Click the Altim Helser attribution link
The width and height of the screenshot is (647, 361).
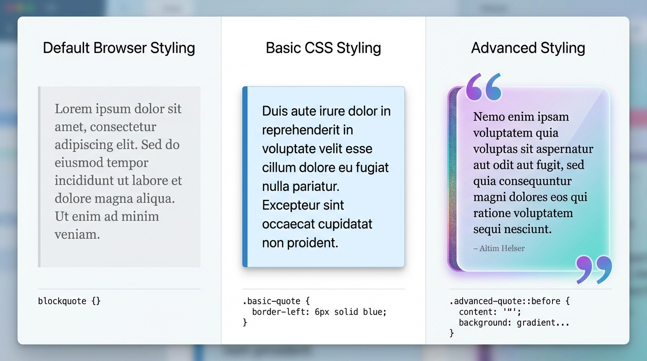pos(499,248)
